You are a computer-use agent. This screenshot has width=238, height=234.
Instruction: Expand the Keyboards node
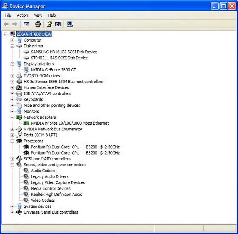[12, 99]
